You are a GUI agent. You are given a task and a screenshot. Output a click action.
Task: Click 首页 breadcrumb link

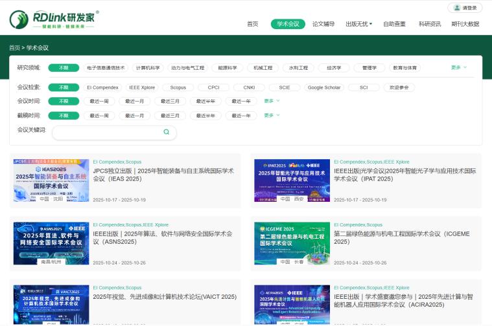click(x=14, y=48)
